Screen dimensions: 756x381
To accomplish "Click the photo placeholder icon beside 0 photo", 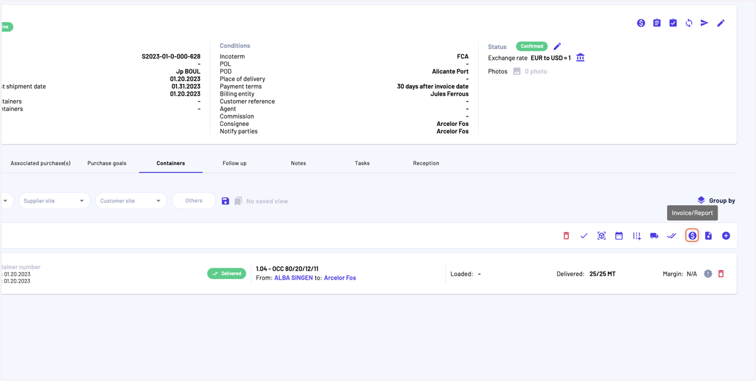I will click(517, 72).
